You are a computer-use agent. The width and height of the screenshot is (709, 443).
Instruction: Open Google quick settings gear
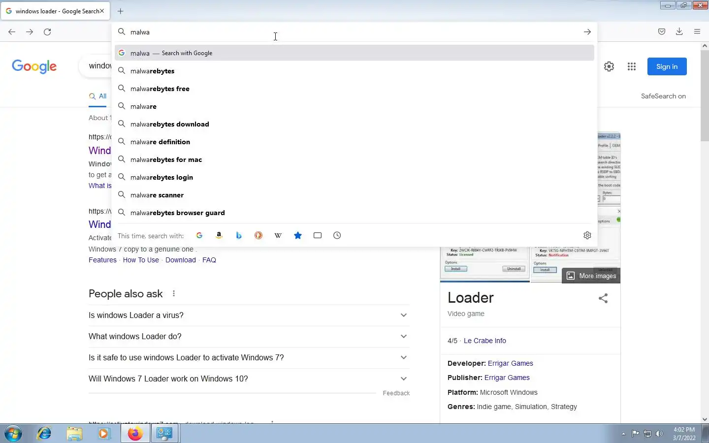pyautogui.click(x=609, y=66)
